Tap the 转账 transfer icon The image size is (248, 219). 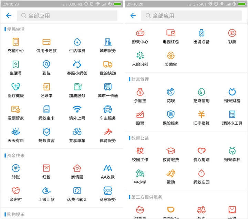15,168
